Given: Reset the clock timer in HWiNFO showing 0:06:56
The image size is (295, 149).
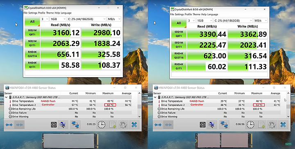Looking at the screenshot, I should [x=250, y=125].
